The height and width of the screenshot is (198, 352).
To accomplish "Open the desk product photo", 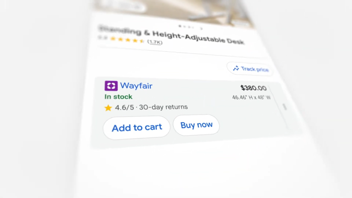I will pos(174,11).
